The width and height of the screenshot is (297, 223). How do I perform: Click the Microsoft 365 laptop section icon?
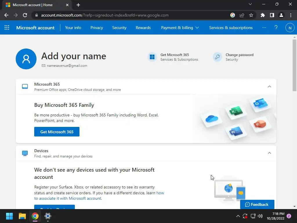25,87
